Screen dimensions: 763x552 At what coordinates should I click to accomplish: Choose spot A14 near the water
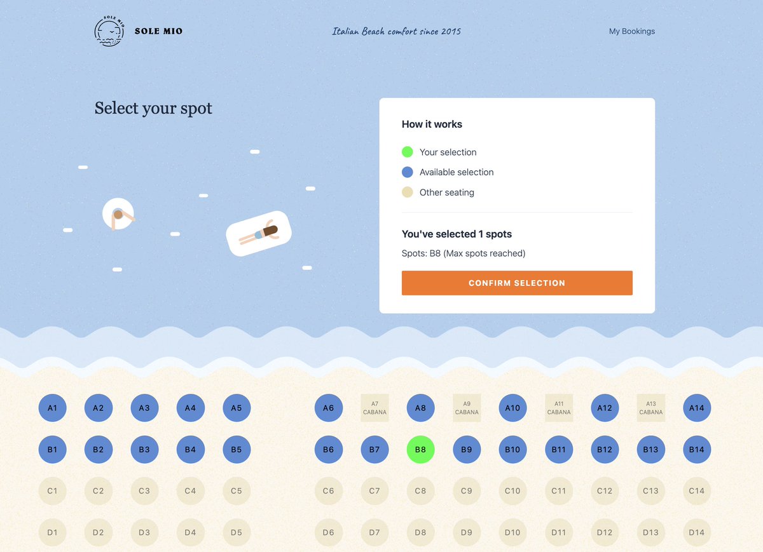click(x=697, y=408)
